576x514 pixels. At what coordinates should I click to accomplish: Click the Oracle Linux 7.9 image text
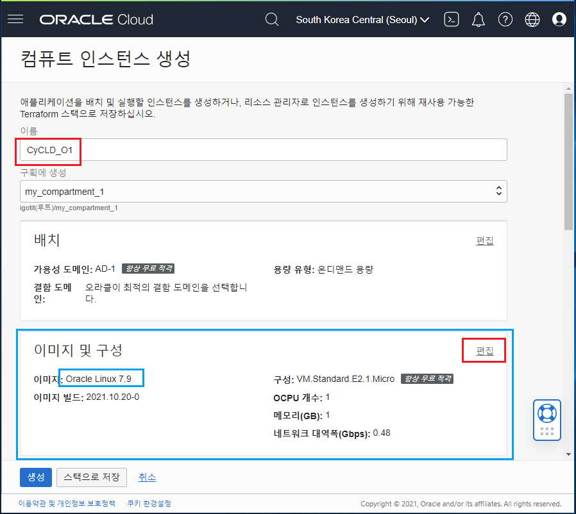click(x=98, y=379)
